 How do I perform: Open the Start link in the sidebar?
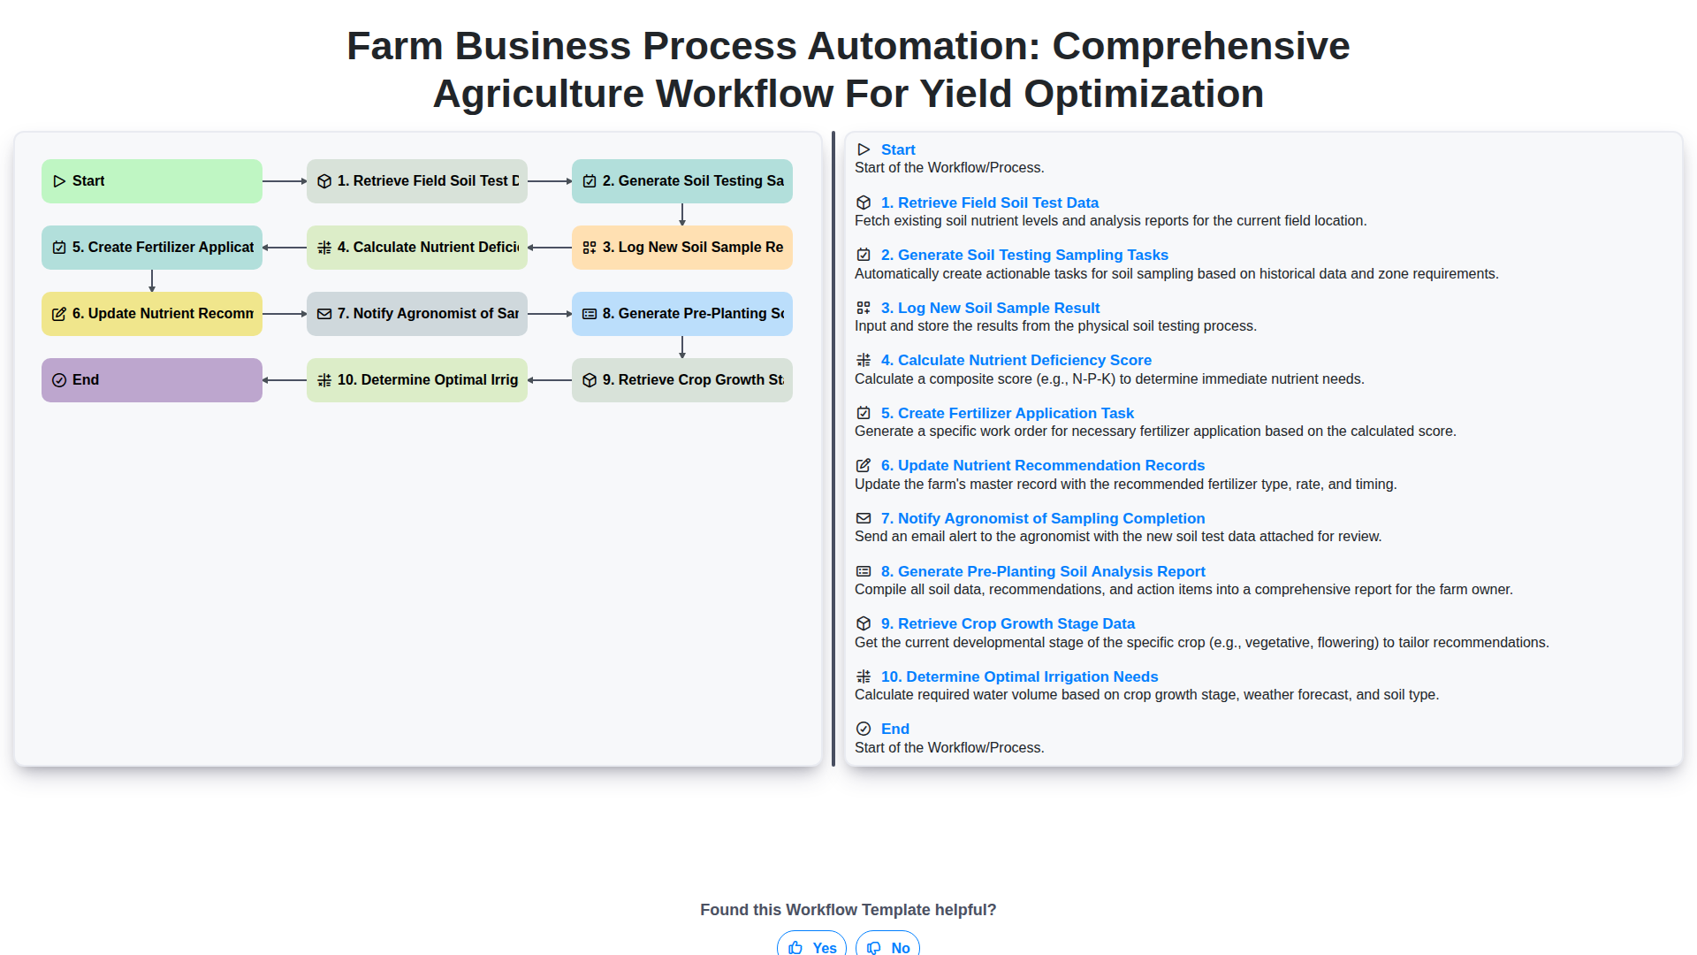pyautogui.click(x=898, y=149)
